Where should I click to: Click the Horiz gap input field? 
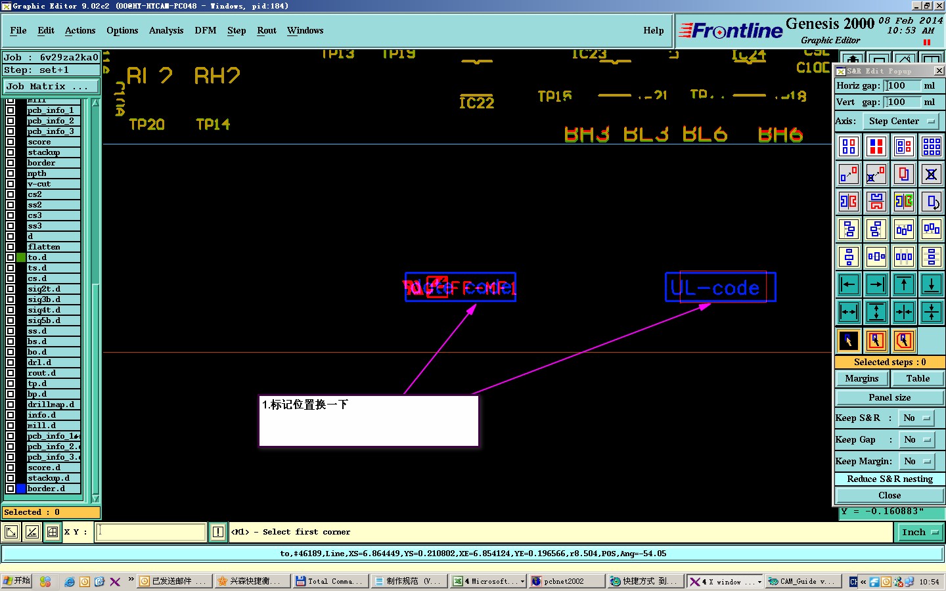pyautogui.click(x=903, y=85)
